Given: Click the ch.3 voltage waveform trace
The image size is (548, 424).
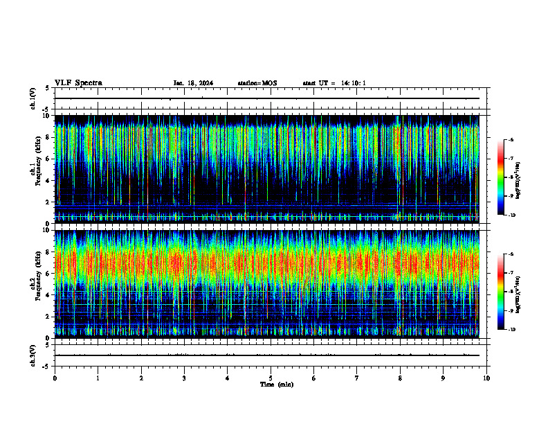Looking at the screenshot, I should pyautogui.click(x=266, y=355).
